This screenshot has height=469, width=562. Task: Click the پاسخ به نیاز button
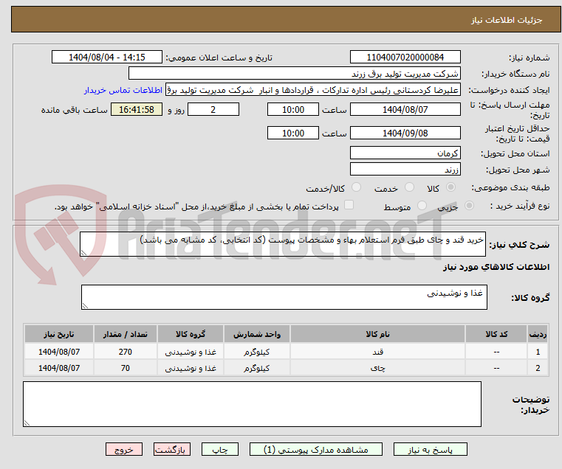click(430, 449)
